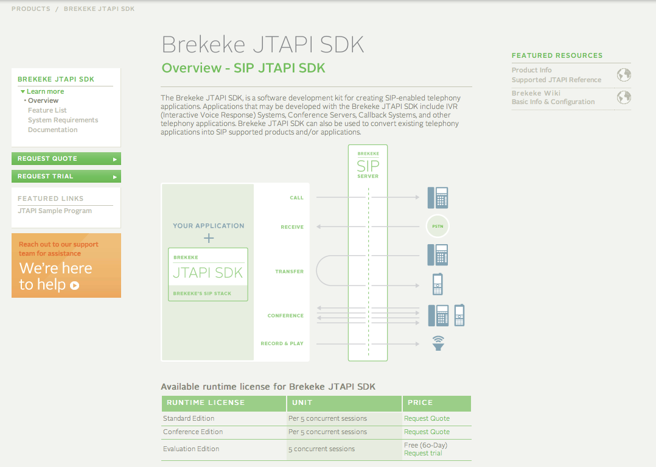Click the UNIT column header
This screenshot has width=656, height=467.
(344, 404)
